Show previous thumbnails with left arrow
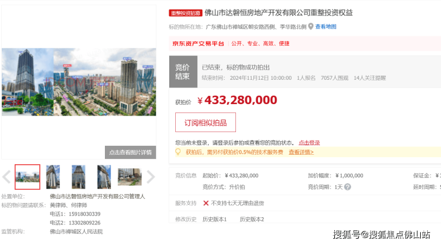441x244 pixels. coord(6,177)
